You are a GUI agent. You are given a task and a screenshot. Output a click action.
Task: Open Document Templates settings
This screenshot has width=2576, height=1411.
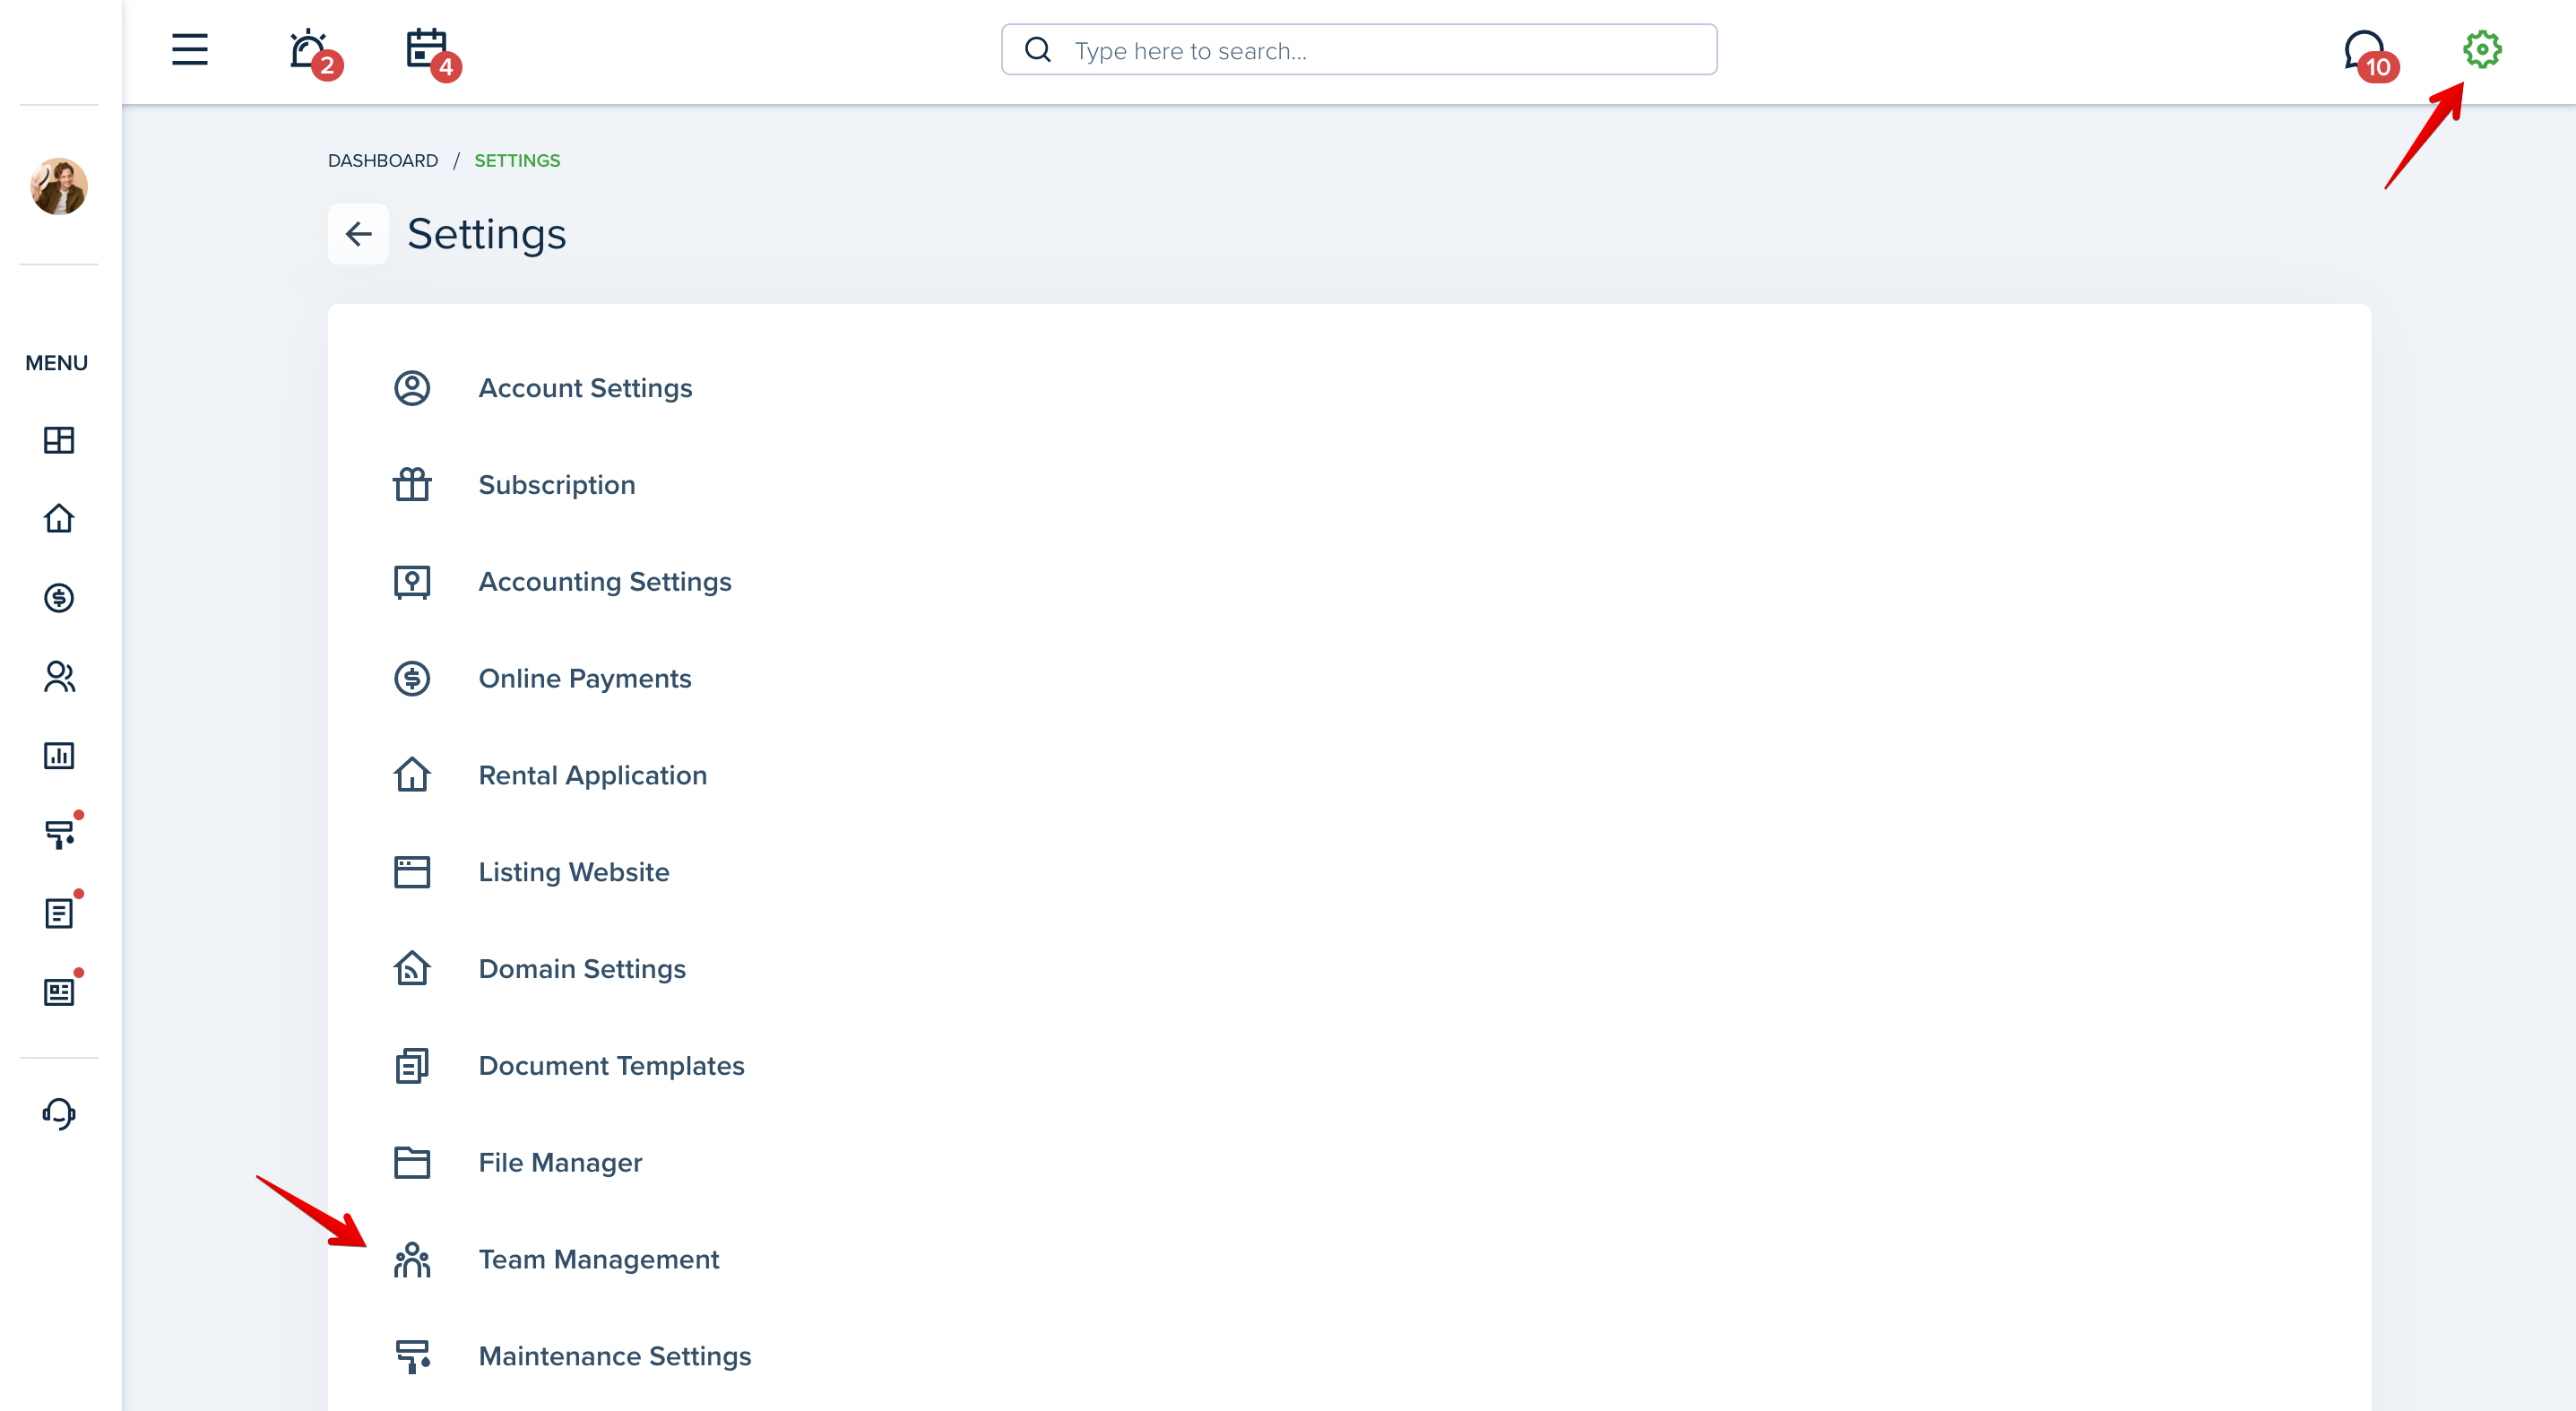(610, 1065)
